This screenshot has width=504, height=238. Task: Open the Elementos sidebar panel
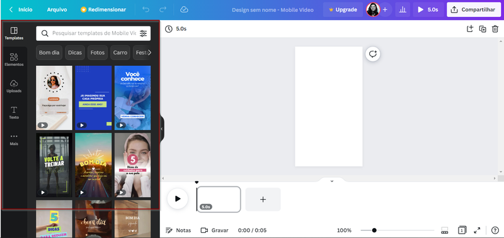14,60
